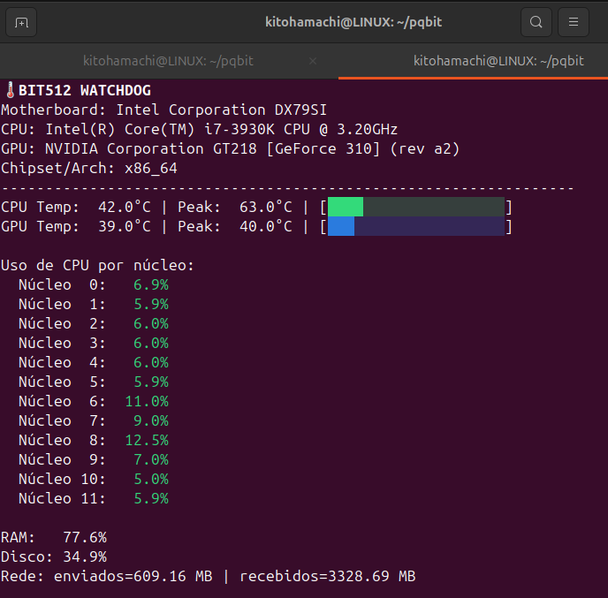Click the Motherboard: Intel Corporation DX79SI line
The image size is (608, 598).
coord(164,110)
